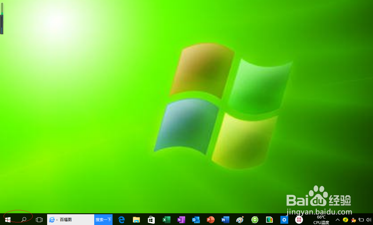Click the Internet Explorer icon in search bar
Viewport: 373px width, 225px height.
click(x=52, y=220)
